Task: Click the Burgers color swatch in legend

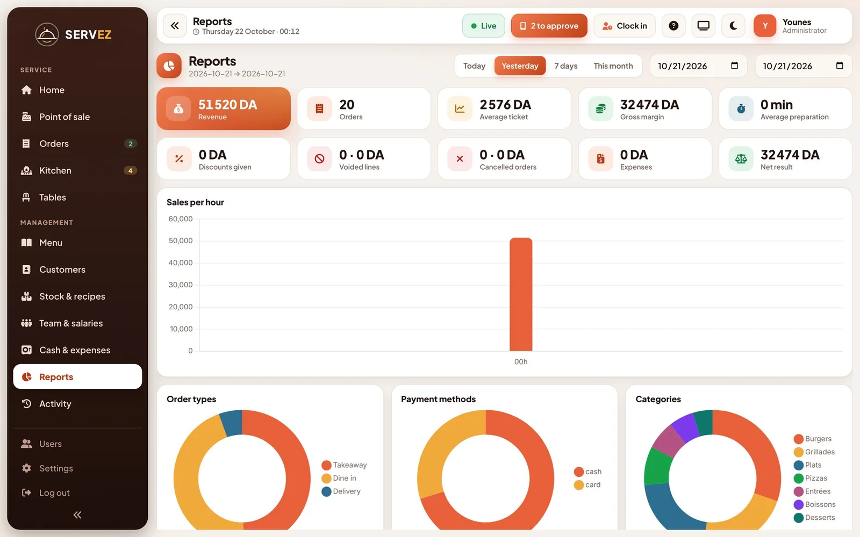Action: tap(799, 439)
